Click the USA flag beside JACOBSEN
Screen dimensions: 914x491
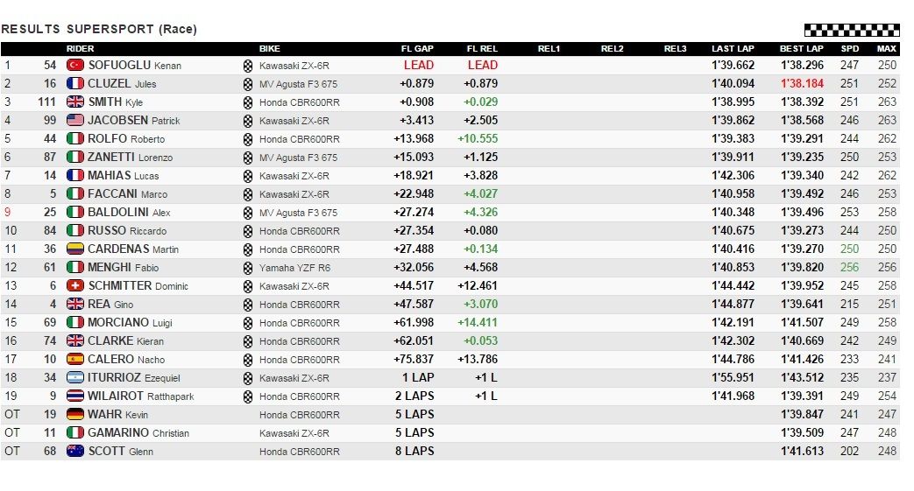[75, 121]
